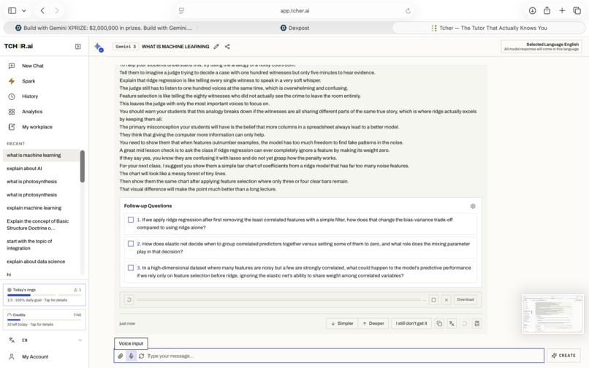589x368 pixels.
Task: Click the copy response icon
Action: (439, 323)
